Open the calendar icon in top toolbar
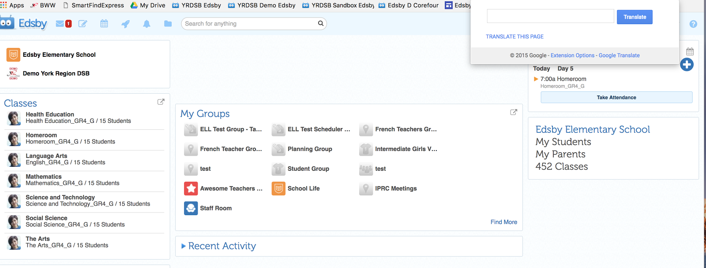Viewport: 706px width, 268px height. pyautogui.click(x=104, y=24)
